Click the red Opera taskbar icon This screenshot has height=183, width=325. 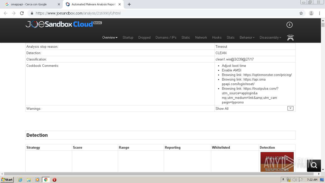click(x=54, y=180)
